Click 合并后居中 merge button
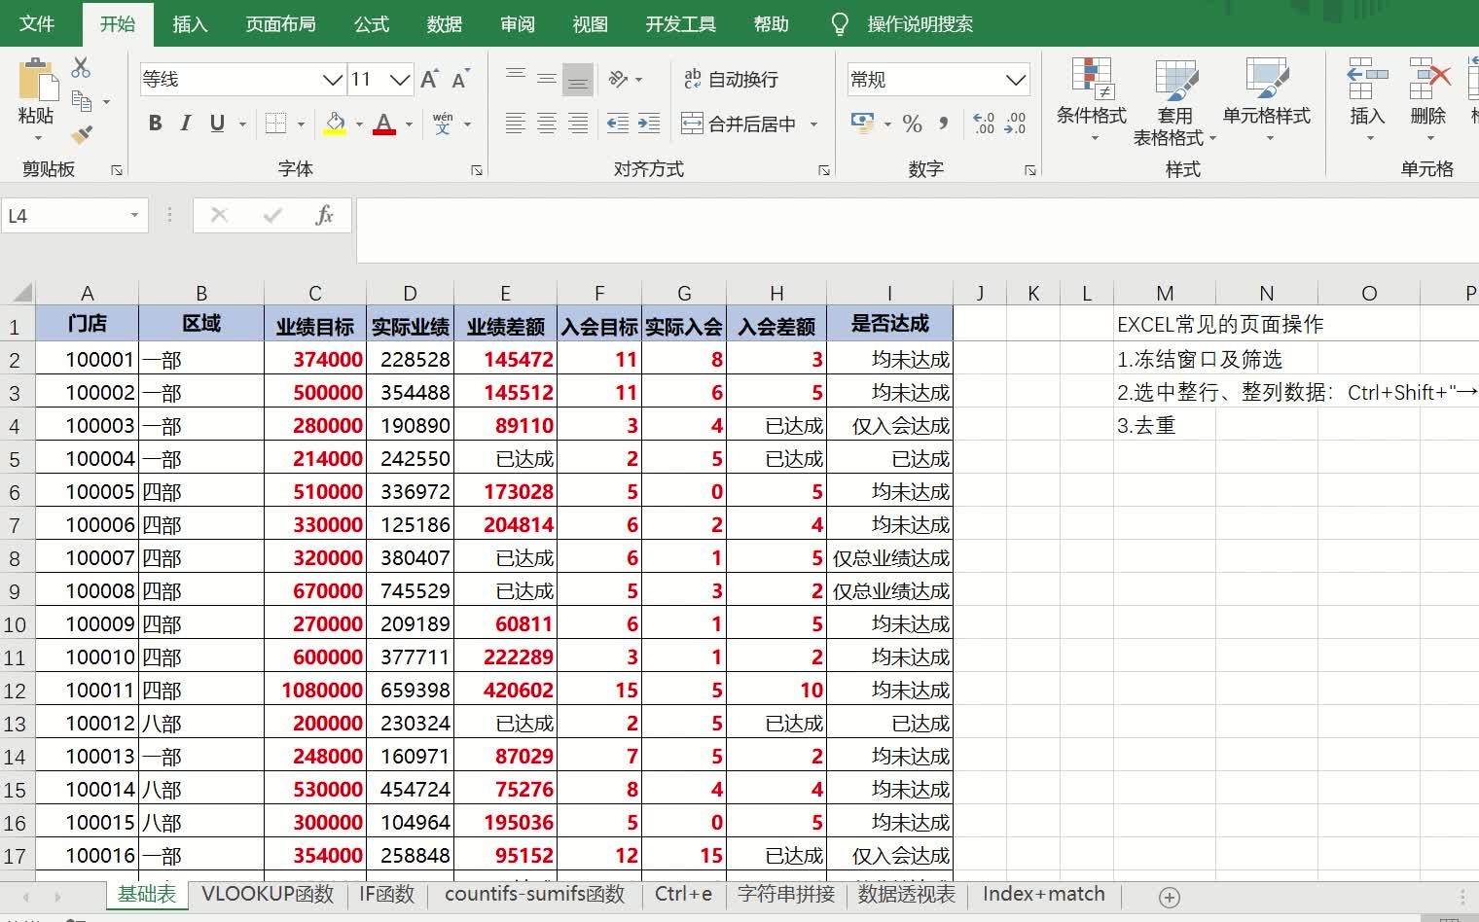The height and width of the screenshot is (922, 1479). click(x=739, y=124)
